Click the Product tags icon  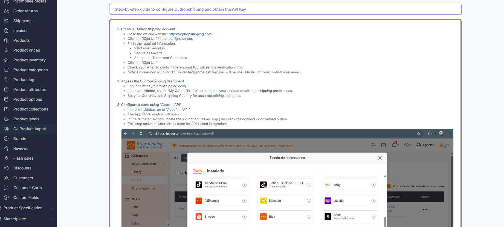(6, 80)
